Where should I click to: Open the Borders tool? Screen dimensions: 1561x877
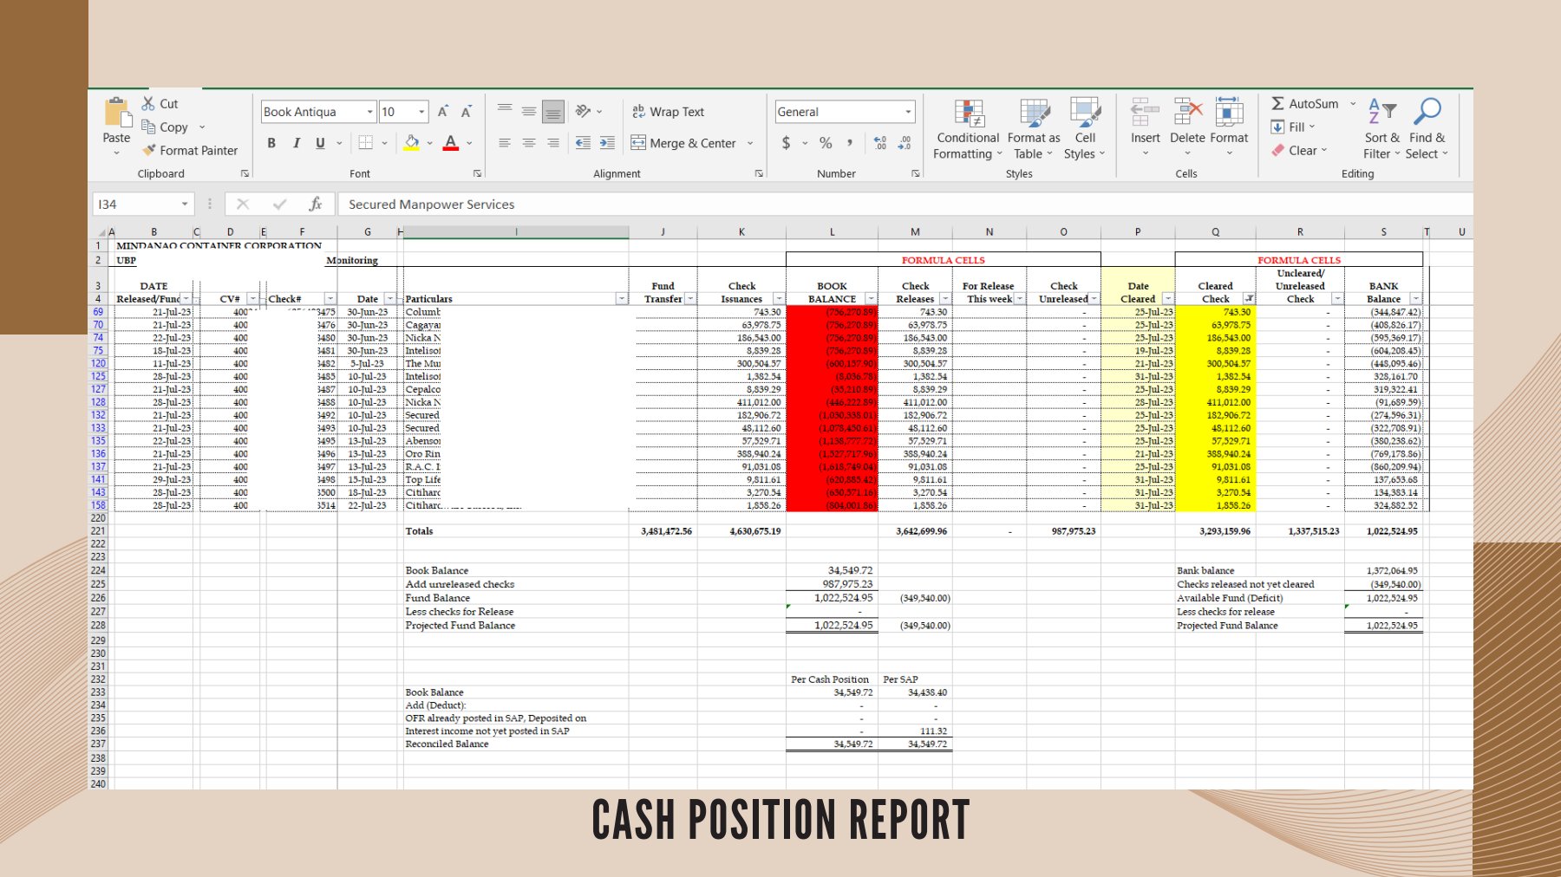(x=366, y=143)
